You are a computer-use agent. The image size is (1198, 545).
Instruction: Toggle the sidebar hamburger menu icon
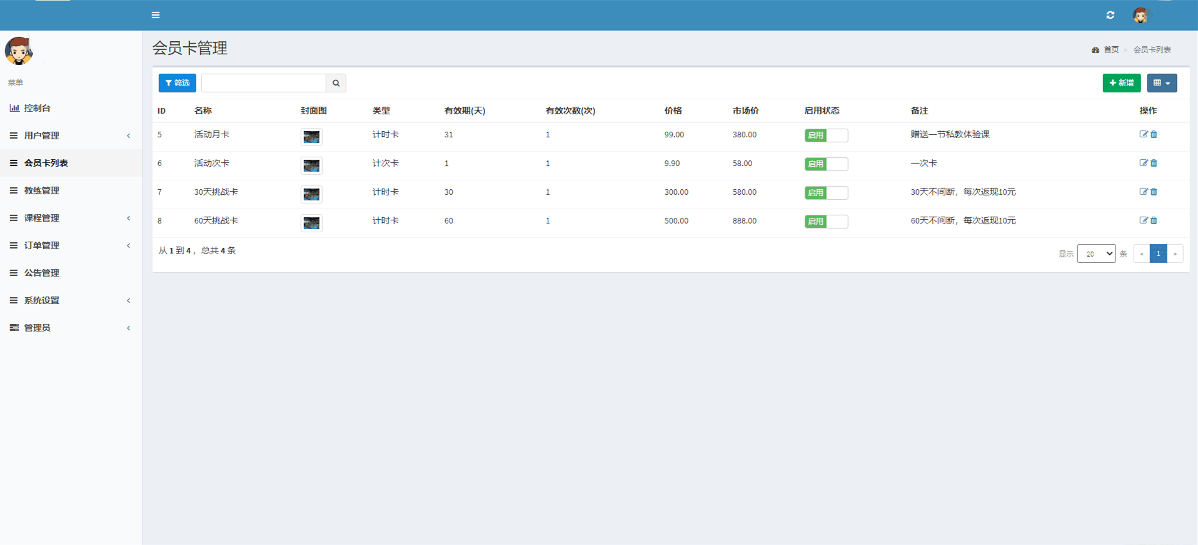point(156,15)
